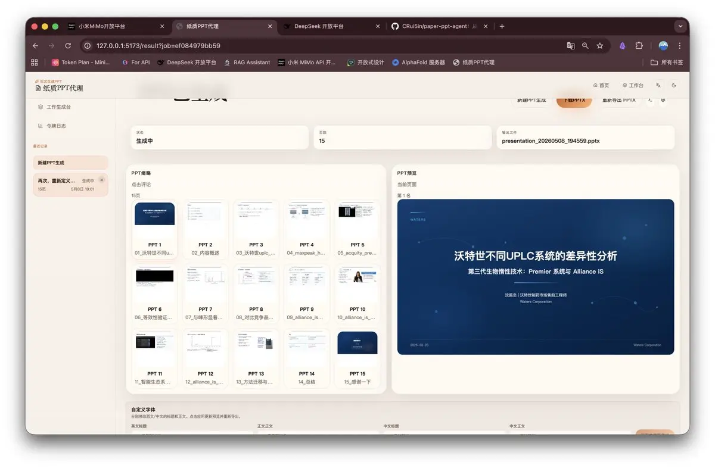Click the settings gear icon beside 重新导出 PPTX
The height and width of the screenshot is (468, 715).
[663, 100]
